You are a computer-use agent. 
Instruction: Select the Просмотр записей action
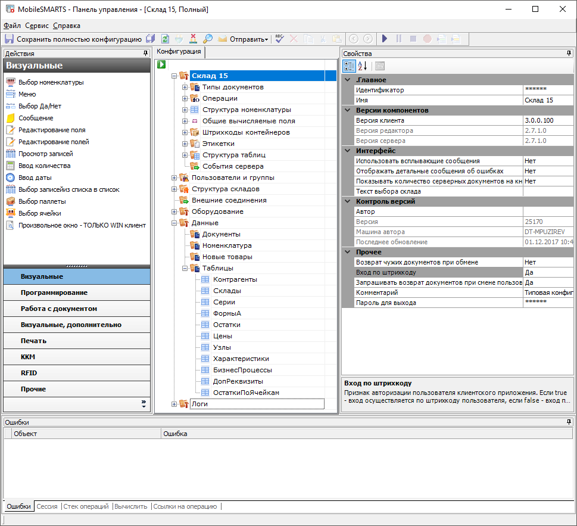(x=46, y=154)
